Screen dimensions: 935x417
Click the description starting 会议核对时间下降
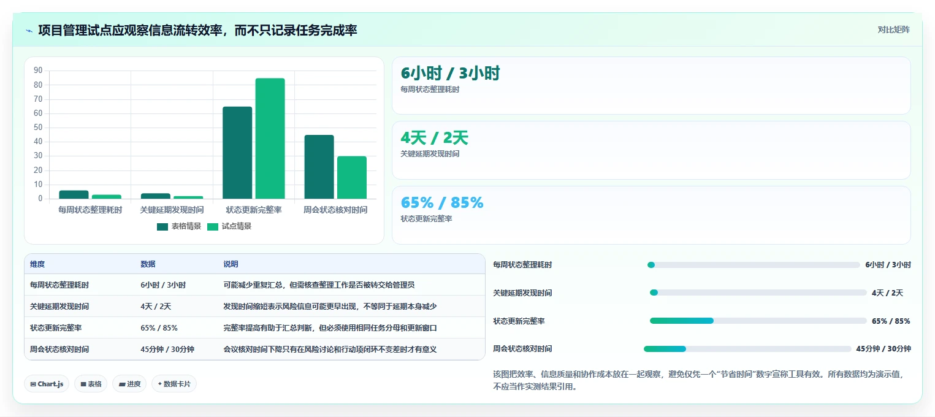click(x=330, y=350)
